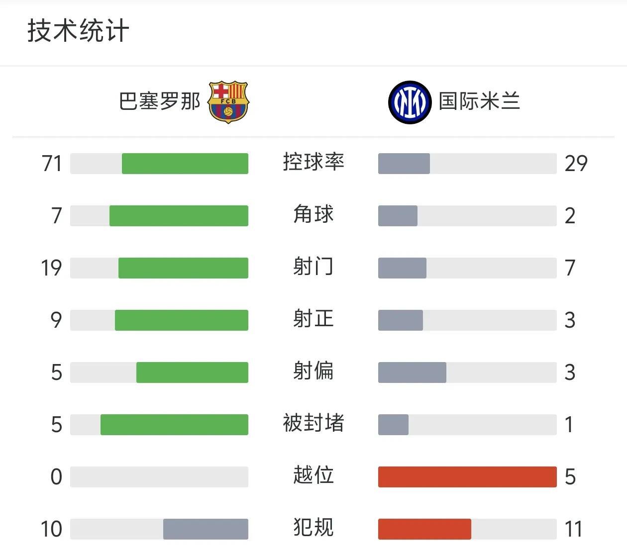Open the 巴塞罗那 team name link
This screenshot has width=627, height=559.
point(159,101)
